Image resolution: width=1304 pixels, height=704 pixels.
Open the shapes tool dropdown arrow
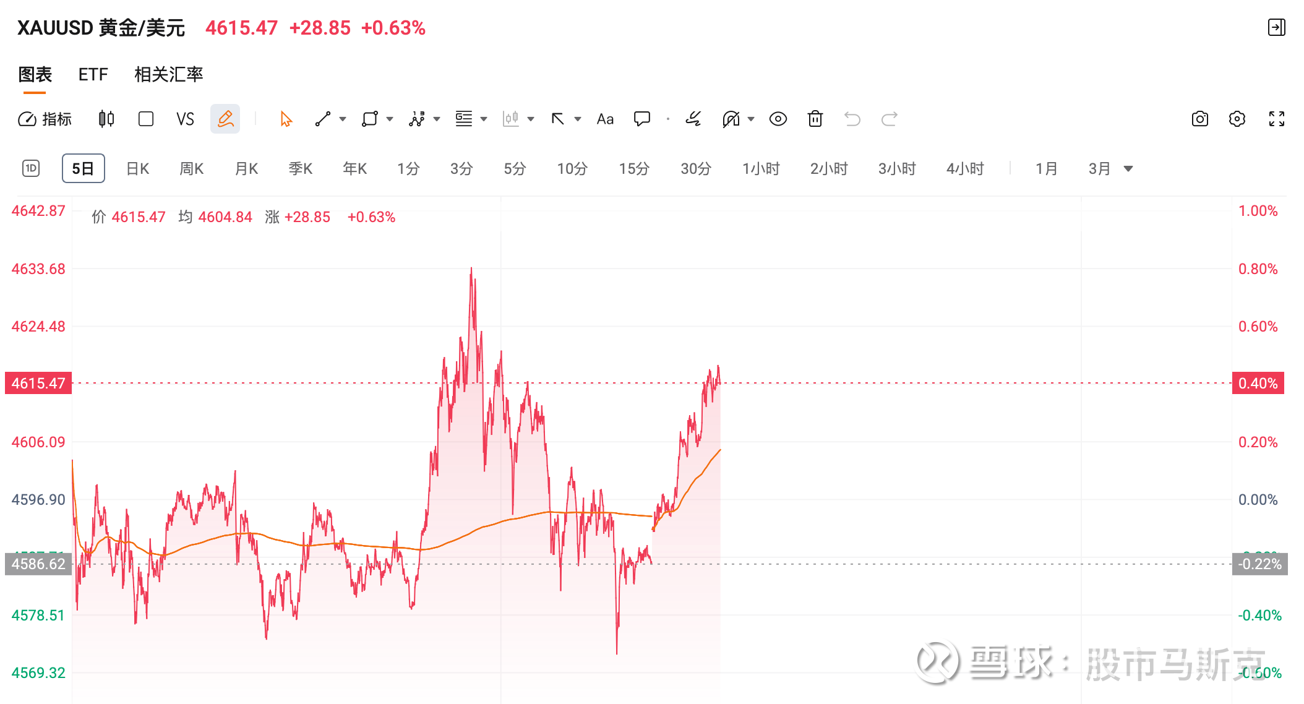[390, 119]
